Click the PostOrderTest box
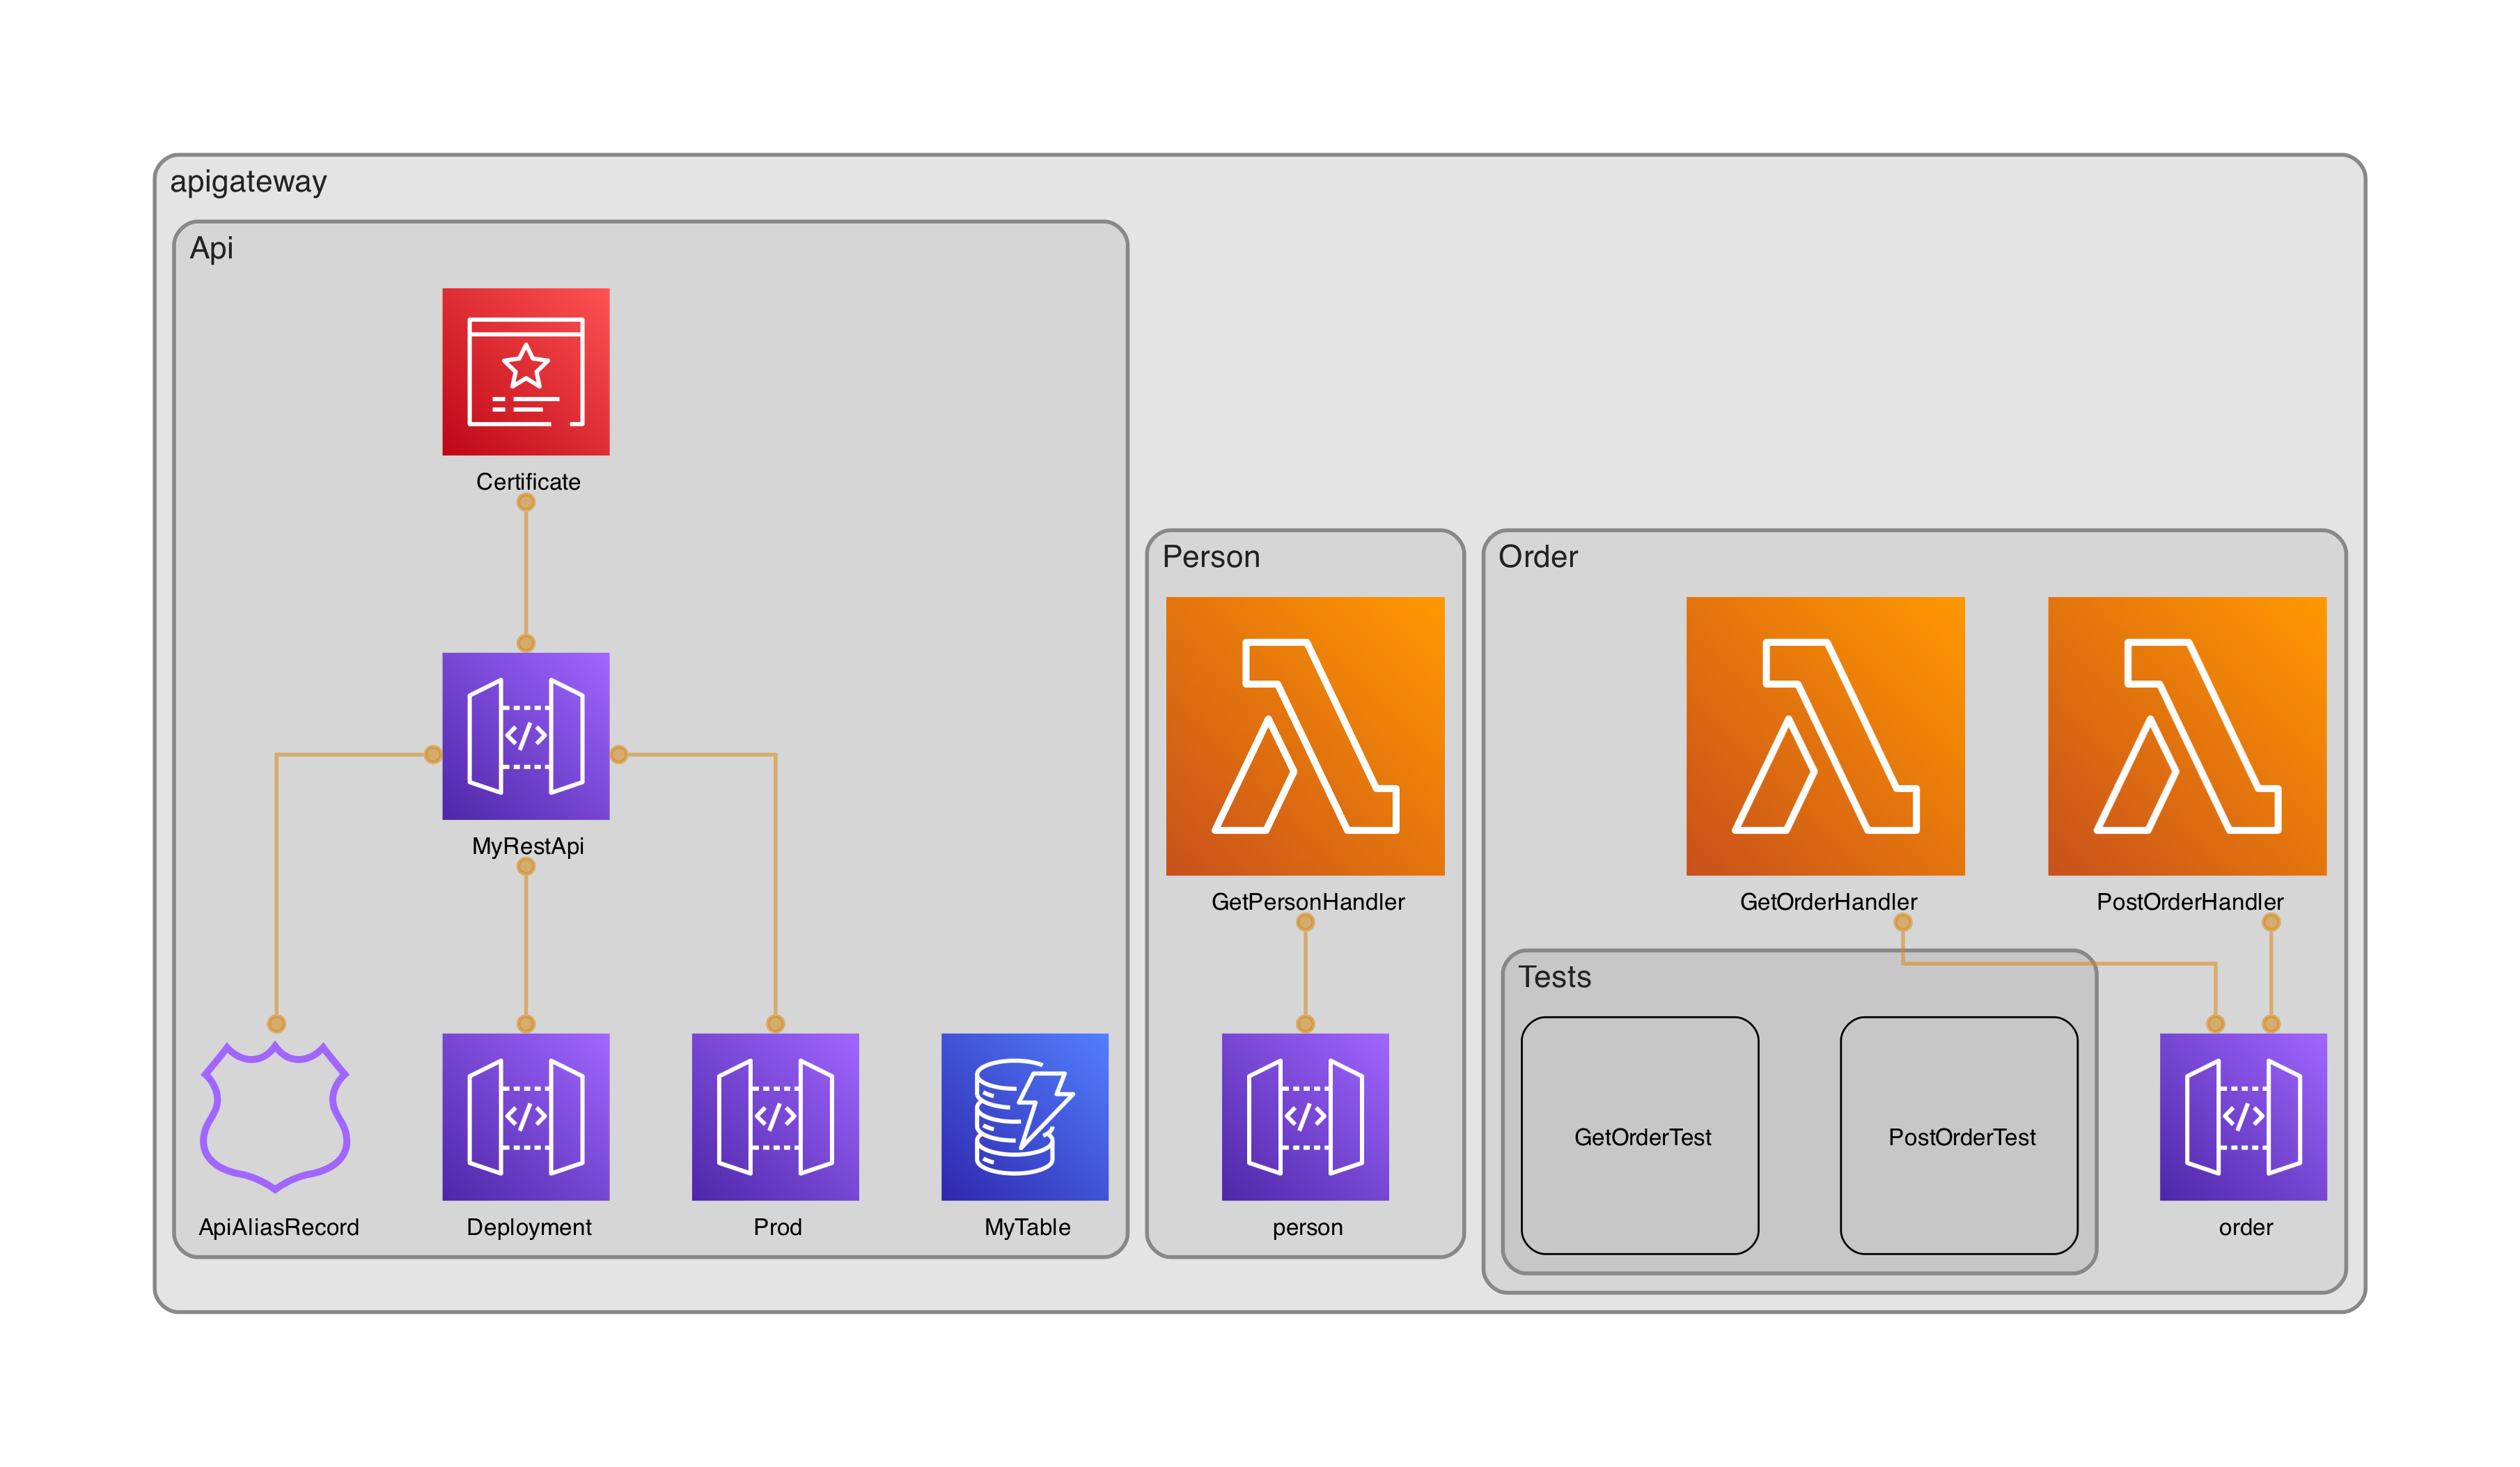This screenshot has width=2520, height=1467. coord(1958,1135)
